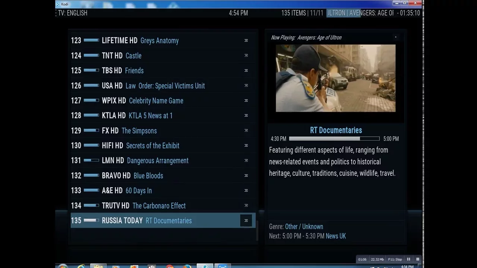
Task: Click the icon on TRUTV HD row
Action: pos(246,205)
